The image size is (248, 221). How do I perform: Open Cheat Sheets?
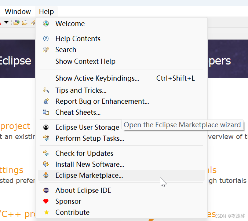point(121,113)
